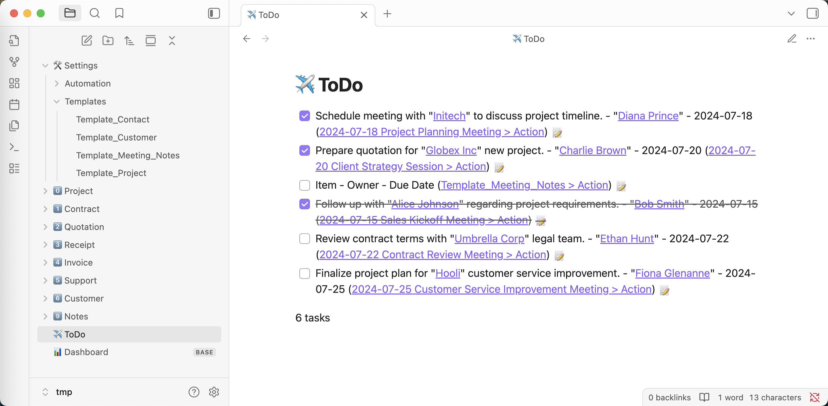Open the Dashboard base file
Image resolution: width=828 pixels, height=406 pixels.
pos(86,352)
